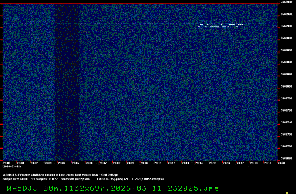Select the 3569940 frequency label
The width and height of the screenshot is (296, 194).
tap(286, 2)
